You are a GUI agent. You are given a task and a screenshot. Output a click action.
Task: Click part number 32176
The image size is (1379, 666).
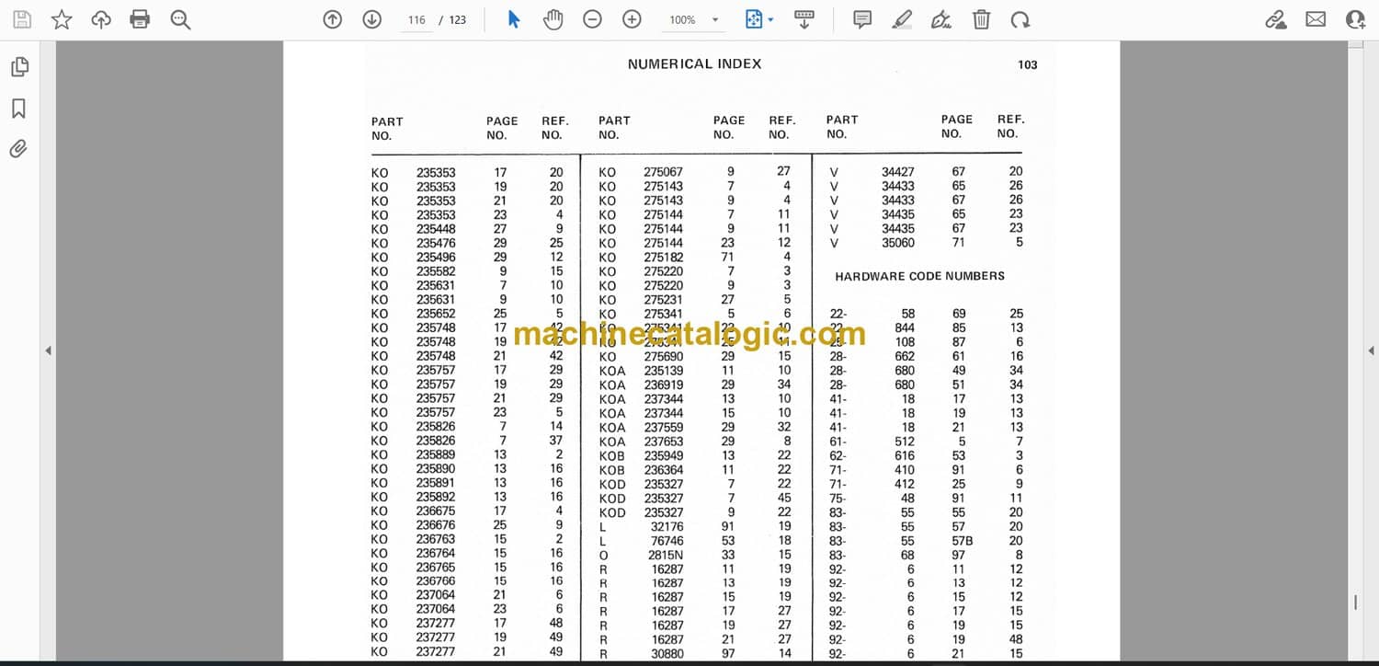(x=667, y=527)
